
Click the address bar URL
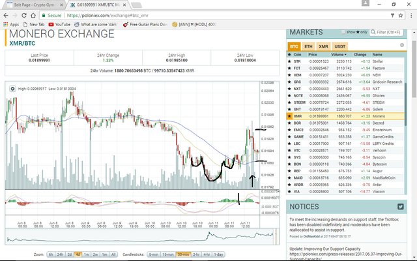coord(108,16)
